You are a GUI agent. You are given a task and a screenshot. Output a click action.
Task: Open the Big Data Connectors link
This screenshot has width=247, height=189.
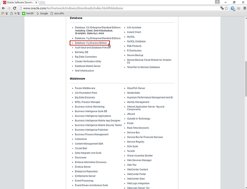point(86,57)
